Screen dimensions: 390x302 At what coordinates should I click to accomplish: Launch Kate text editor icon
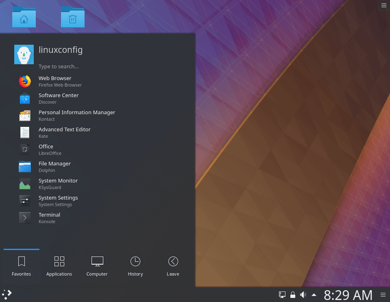(x=25, y=133)
